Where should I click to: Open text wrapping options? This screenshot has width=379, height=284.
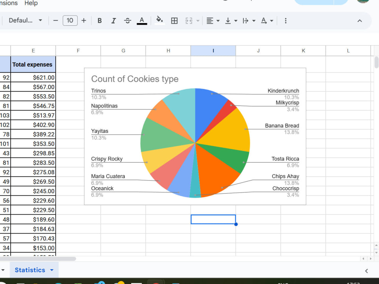pos(249,21)
